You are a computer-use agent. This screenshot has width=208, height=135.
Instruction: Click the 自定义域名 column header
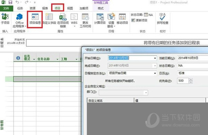coord(110,101)
